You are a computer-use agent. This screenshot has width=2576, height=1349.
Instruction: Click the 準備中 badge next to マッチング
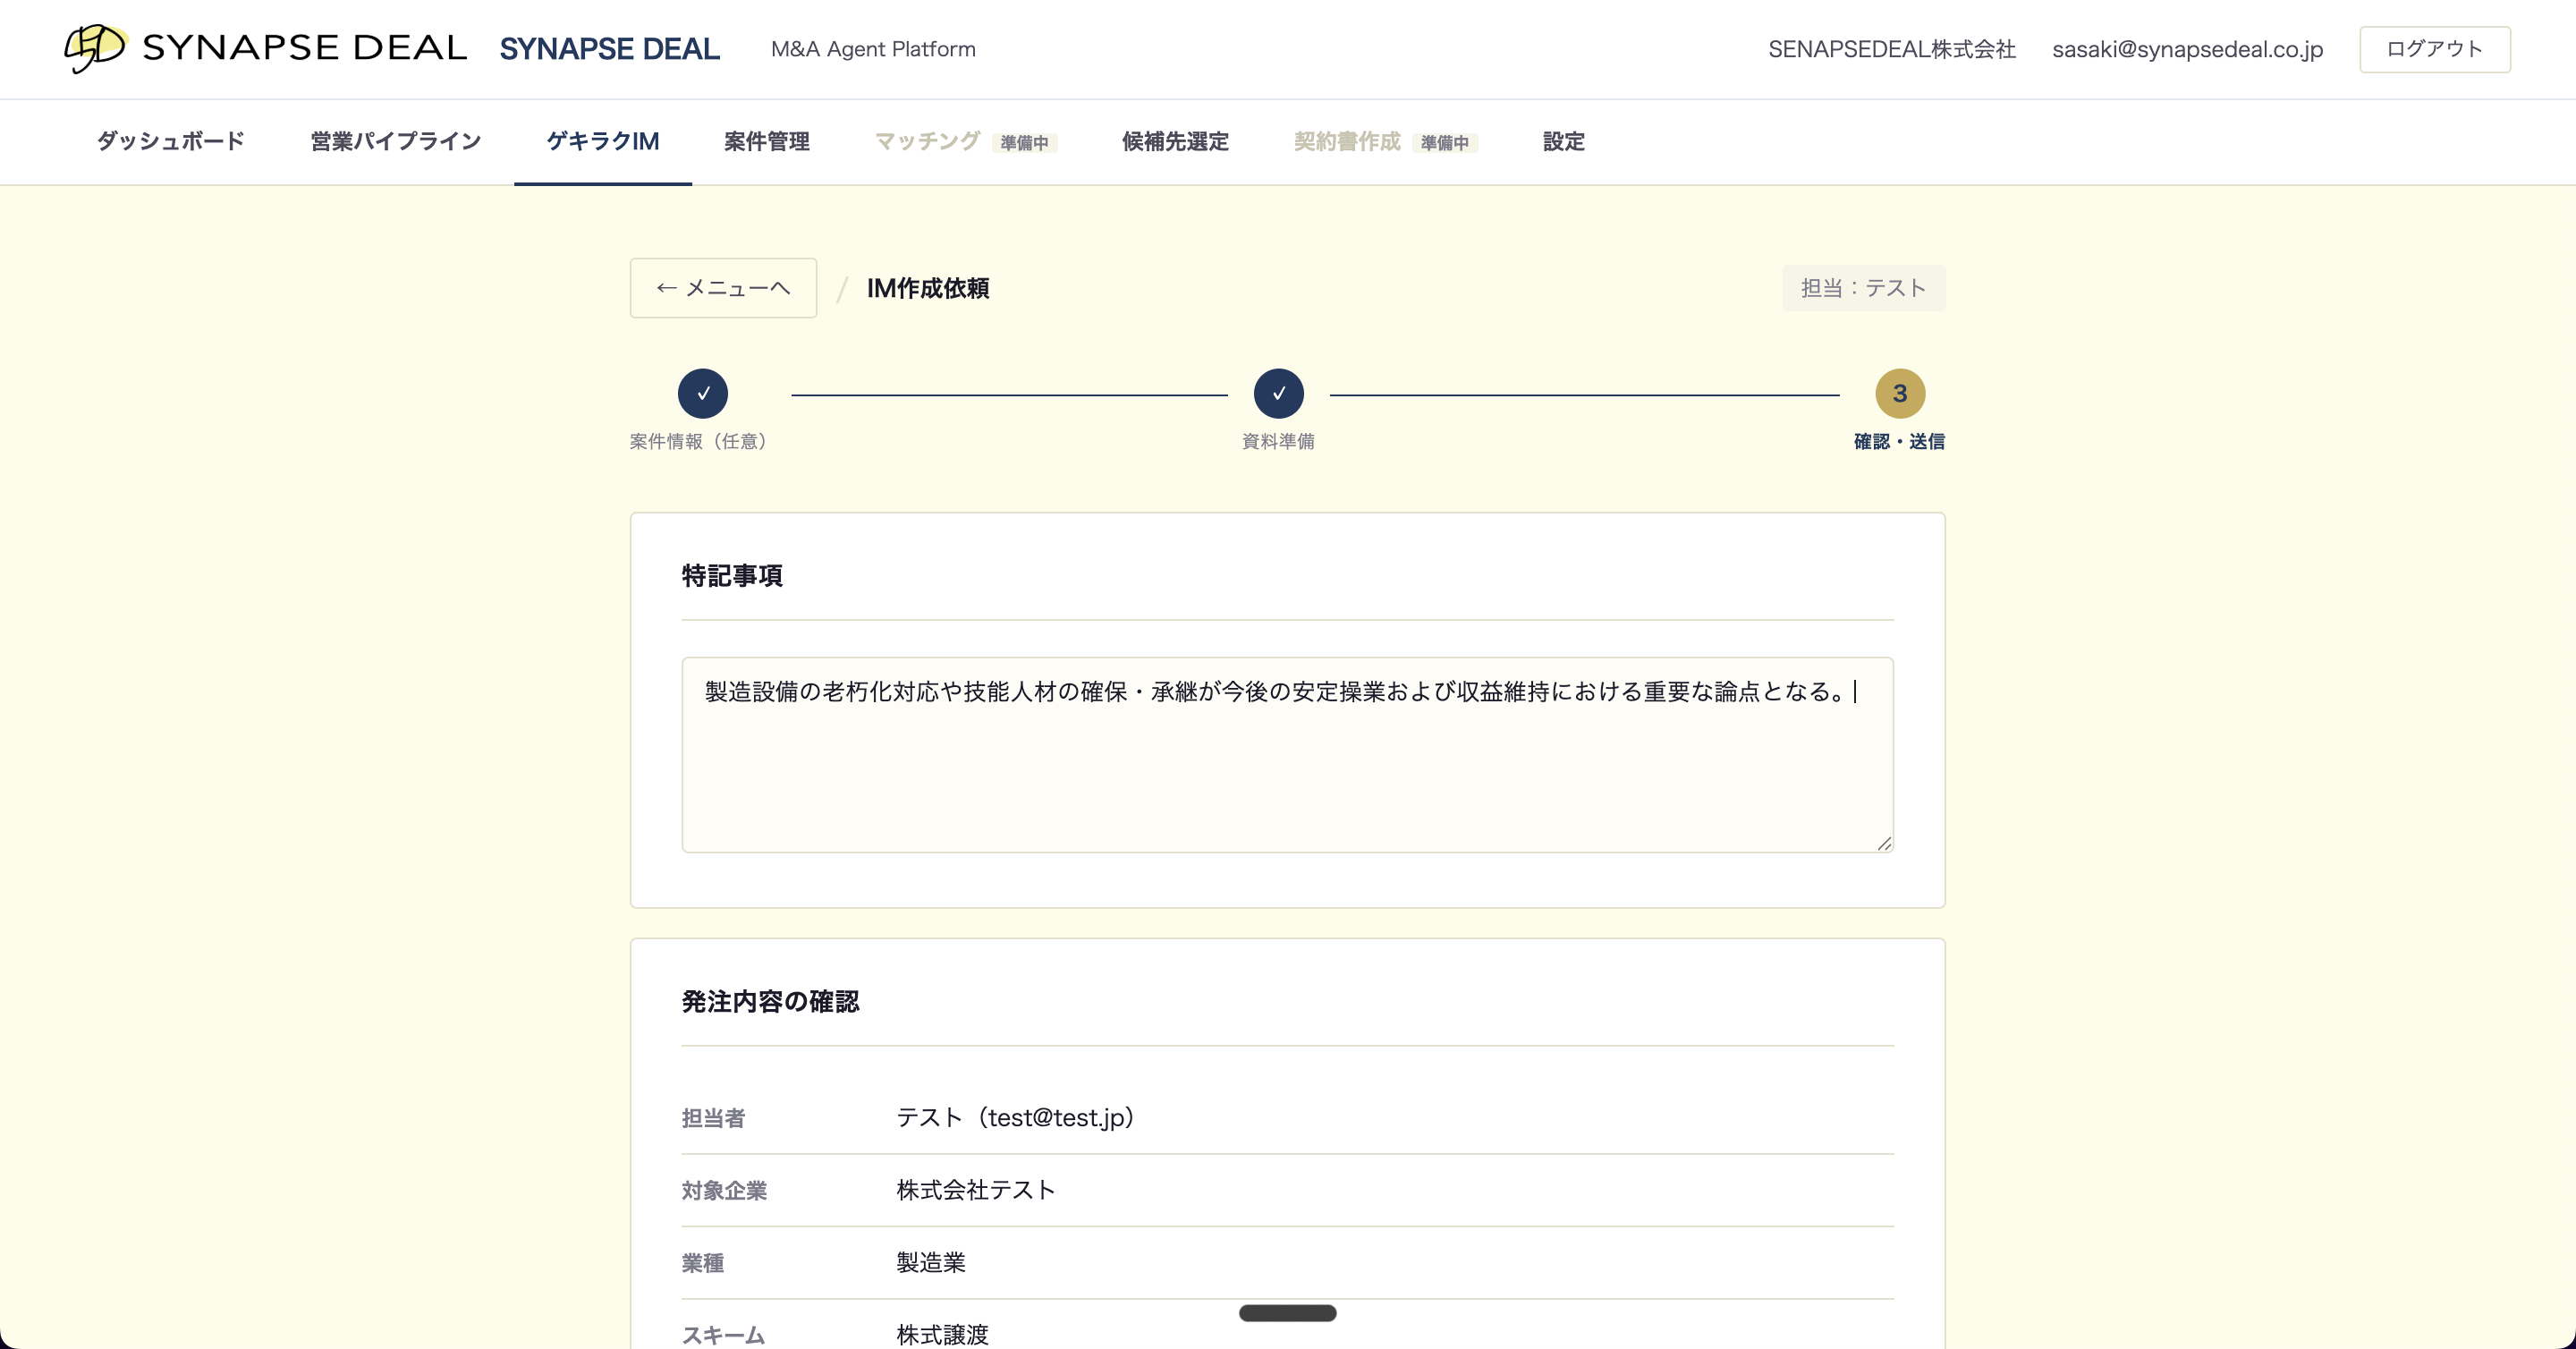coord(1024,143)
